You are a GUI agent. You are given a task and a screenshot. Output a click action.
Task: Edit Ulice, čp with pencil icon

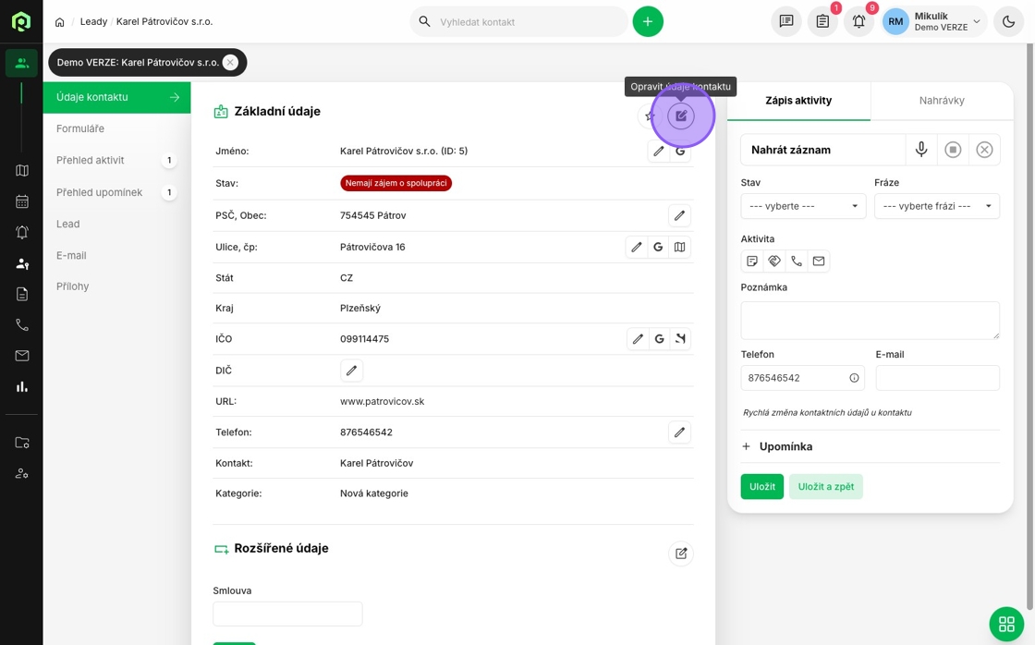click(x=637, y=247)
